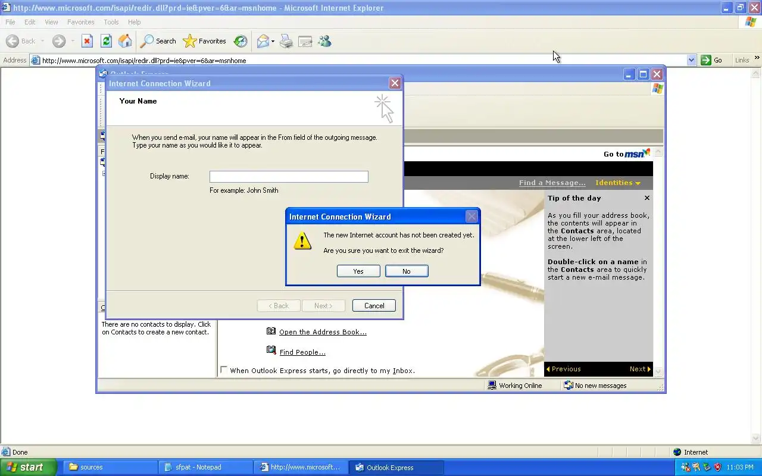The width and height of the screenshot is (762, 476).
Task: Open the Edit menu
Action: (30, 22)
